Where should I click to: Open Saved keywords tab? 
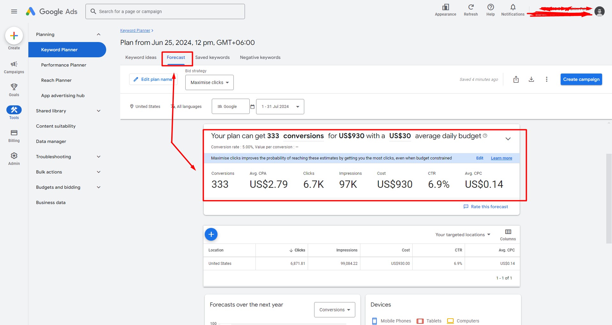[x=212, y=57]
